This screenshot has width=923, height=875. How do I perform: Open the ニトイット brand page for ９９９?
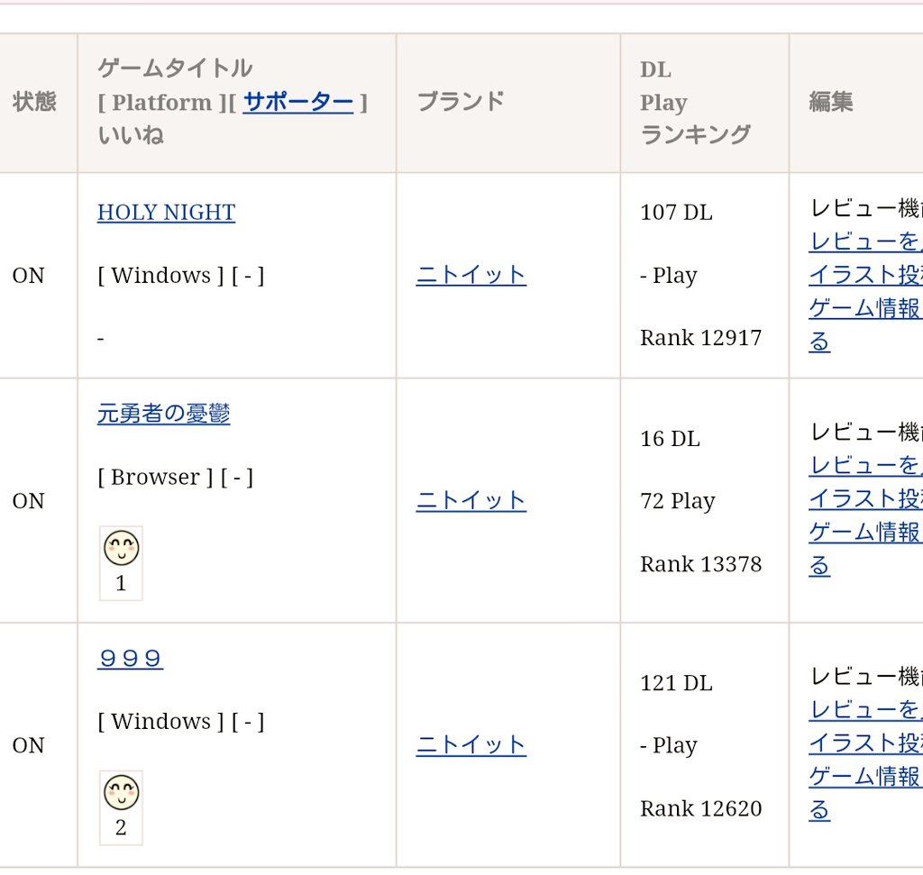tap(471, 744)
